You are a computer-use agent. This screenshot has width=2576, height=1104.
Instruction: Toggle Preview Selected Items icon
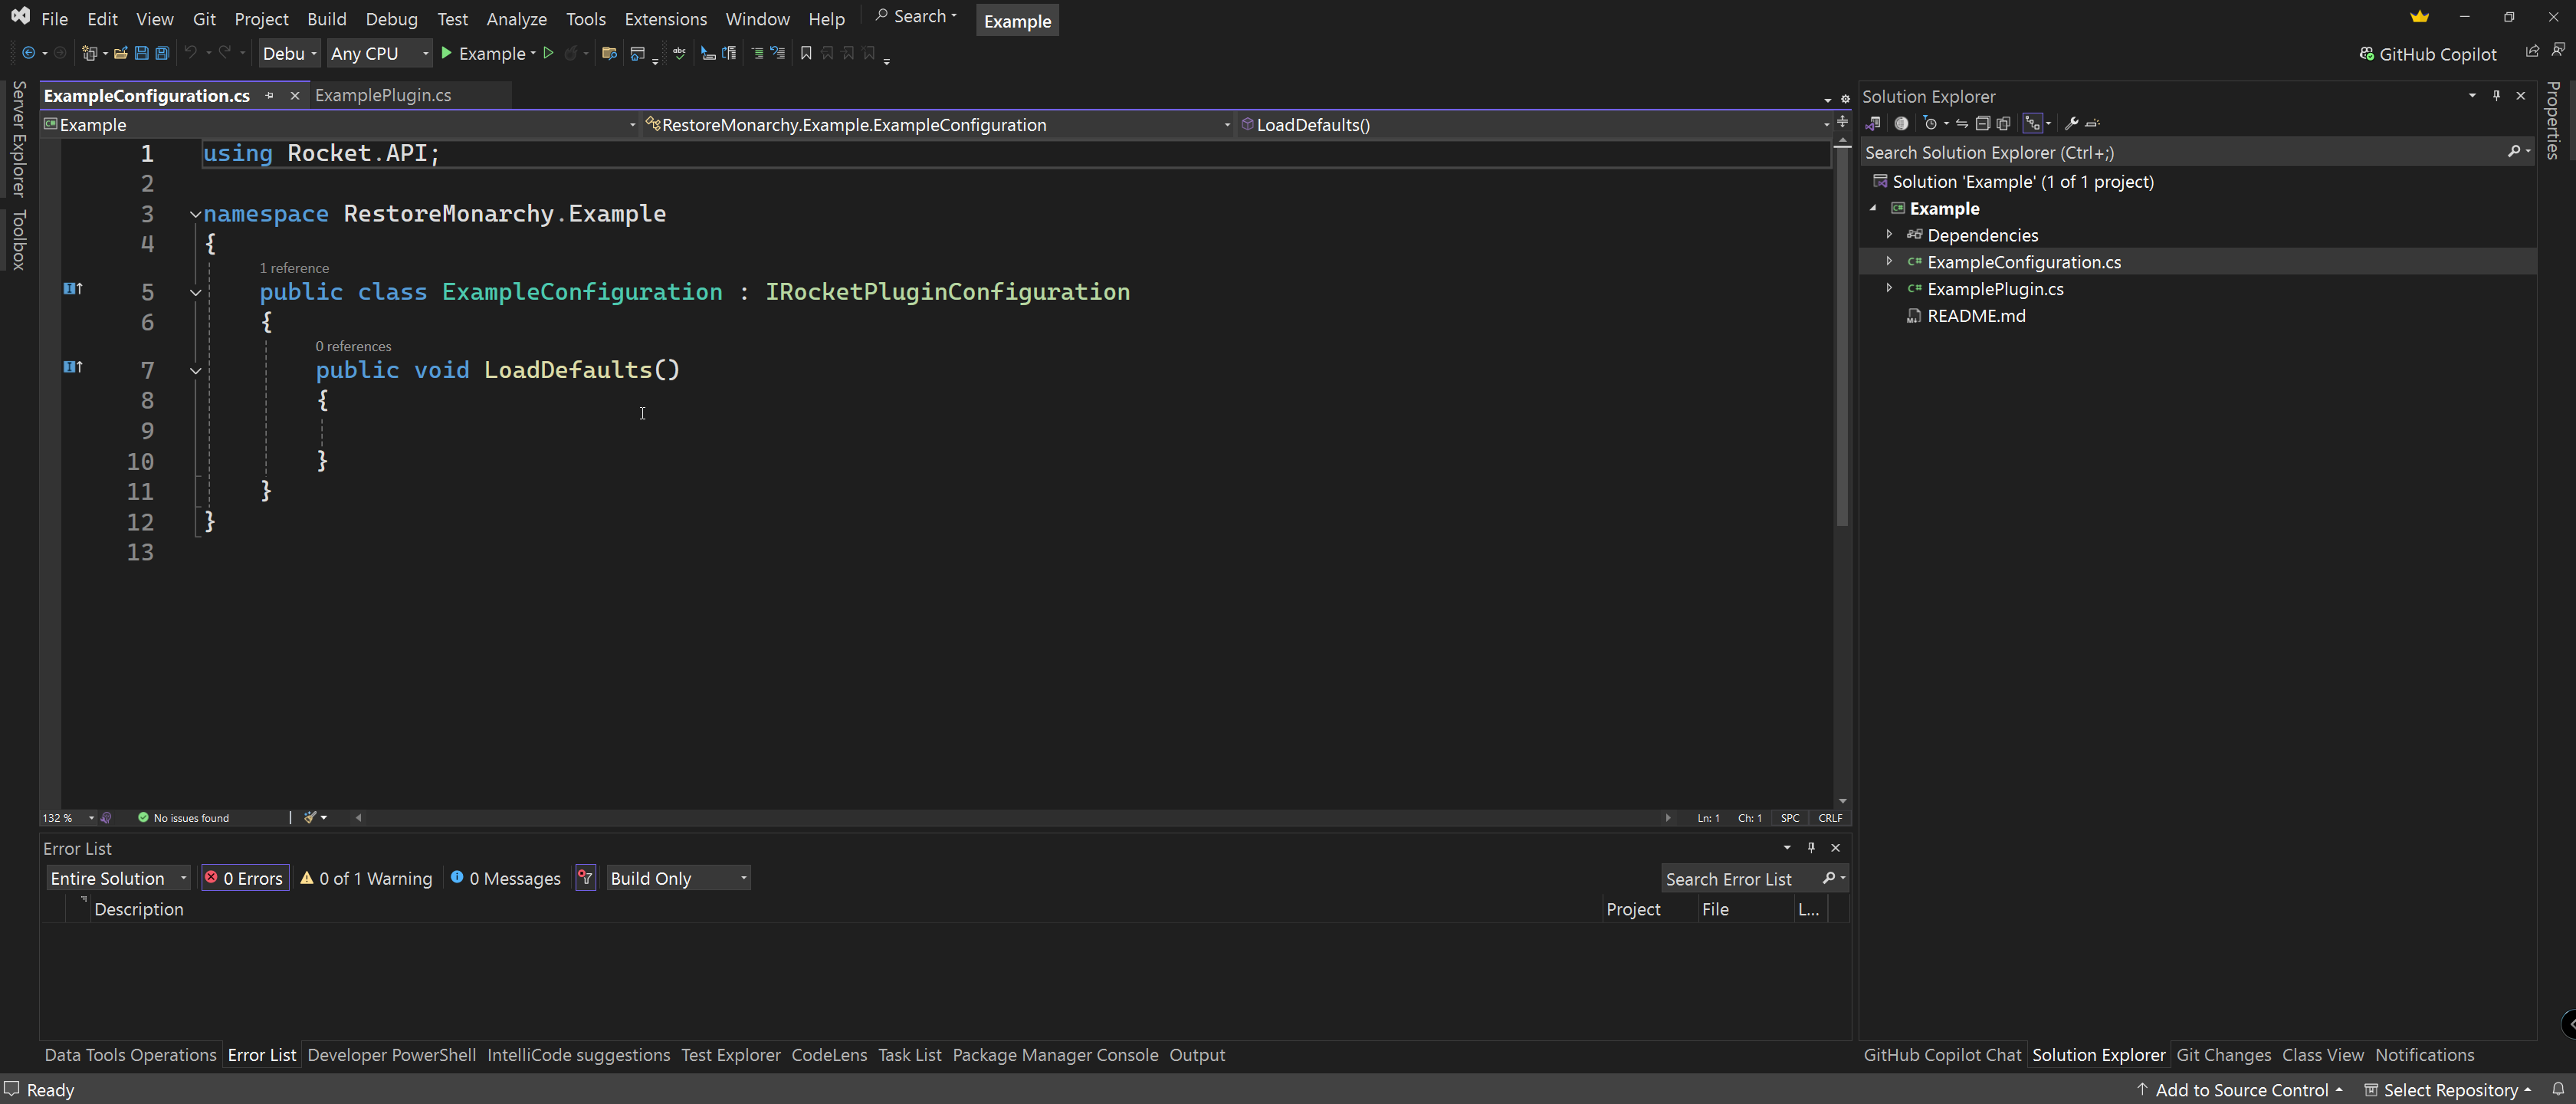click(x=2092, y=123)
